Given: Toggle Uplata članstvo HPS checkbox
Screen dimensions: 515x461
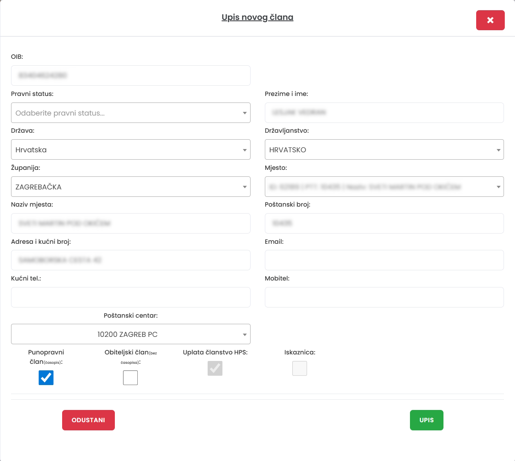Looking at the screenshot, I should tap(215, 368).
